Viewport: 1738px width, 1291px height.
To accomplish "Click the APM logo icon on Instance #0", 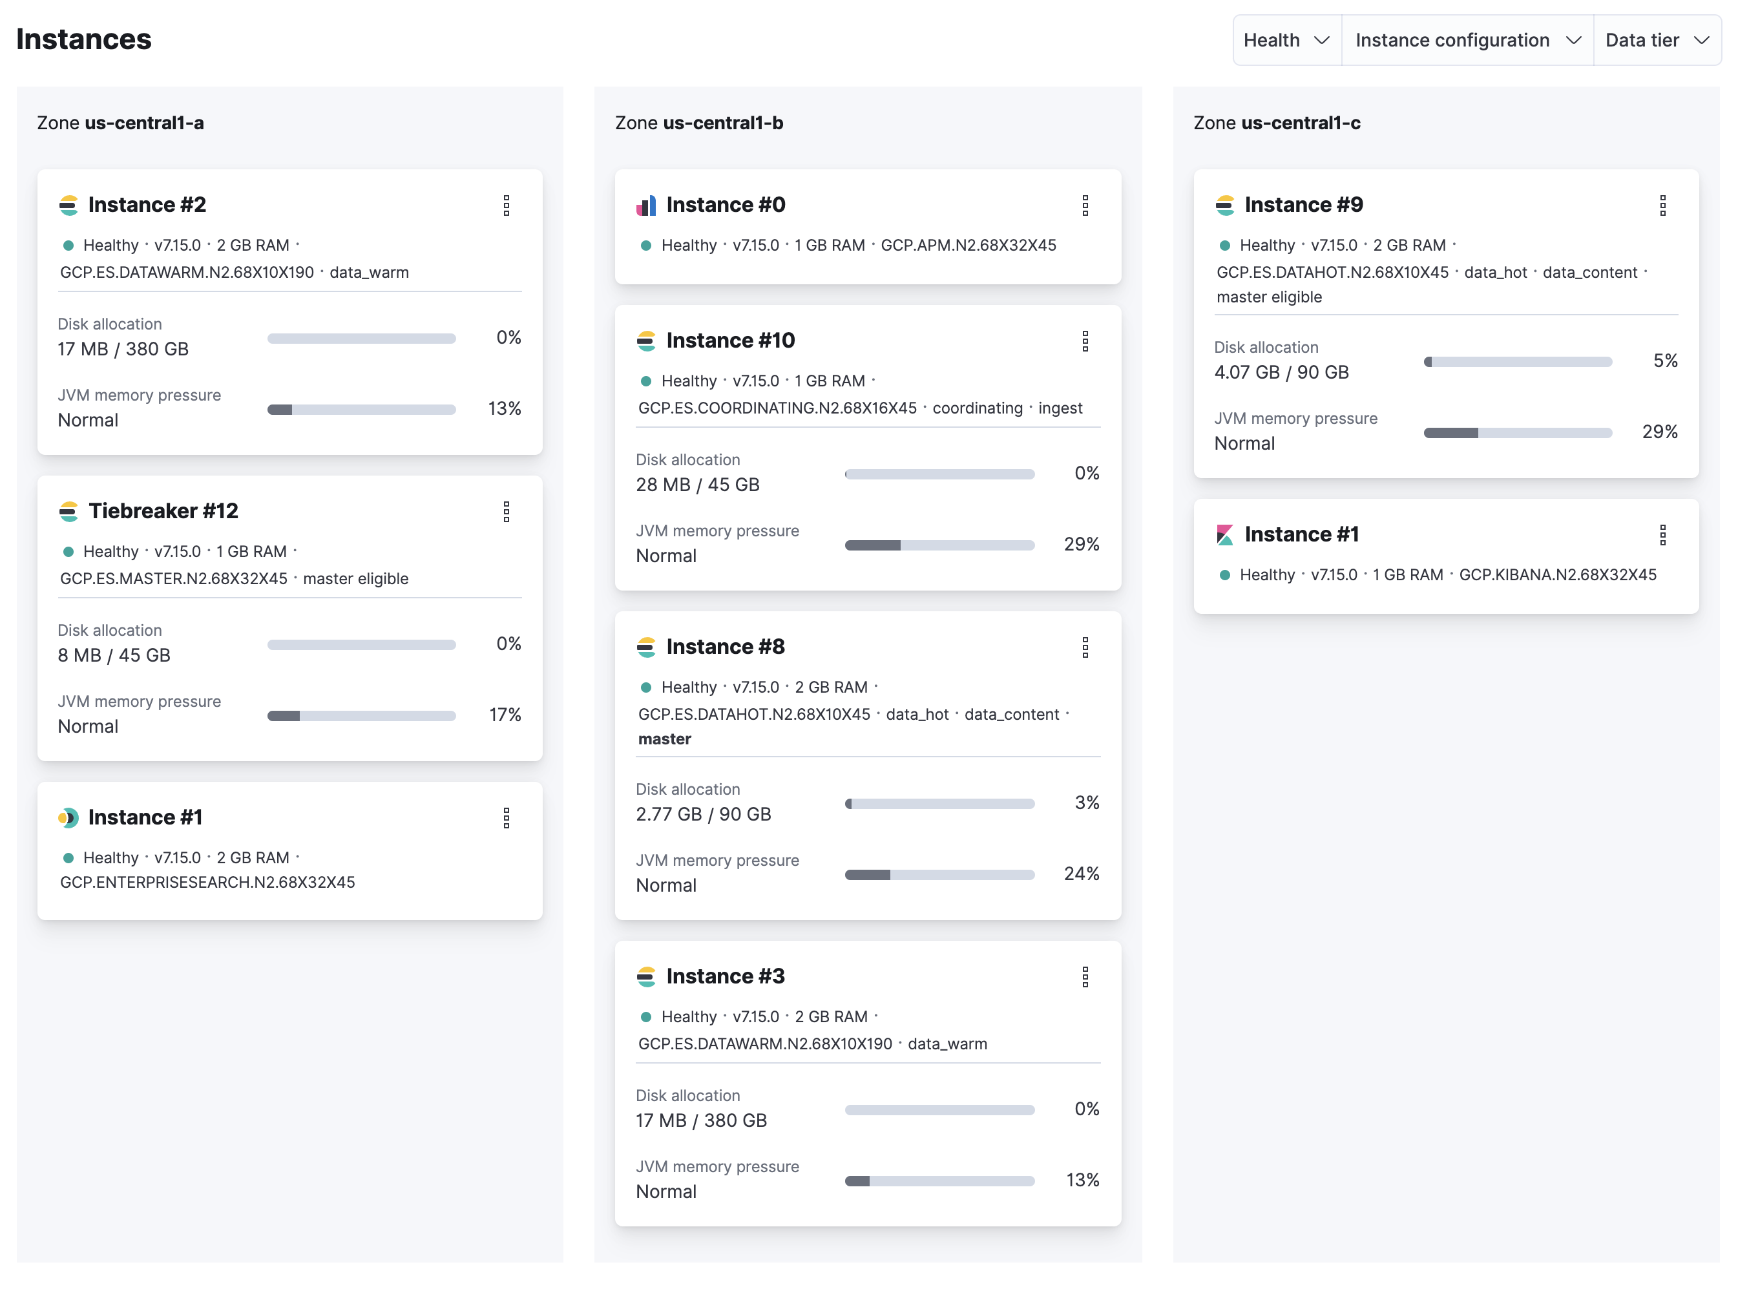I will coord(646,205).
